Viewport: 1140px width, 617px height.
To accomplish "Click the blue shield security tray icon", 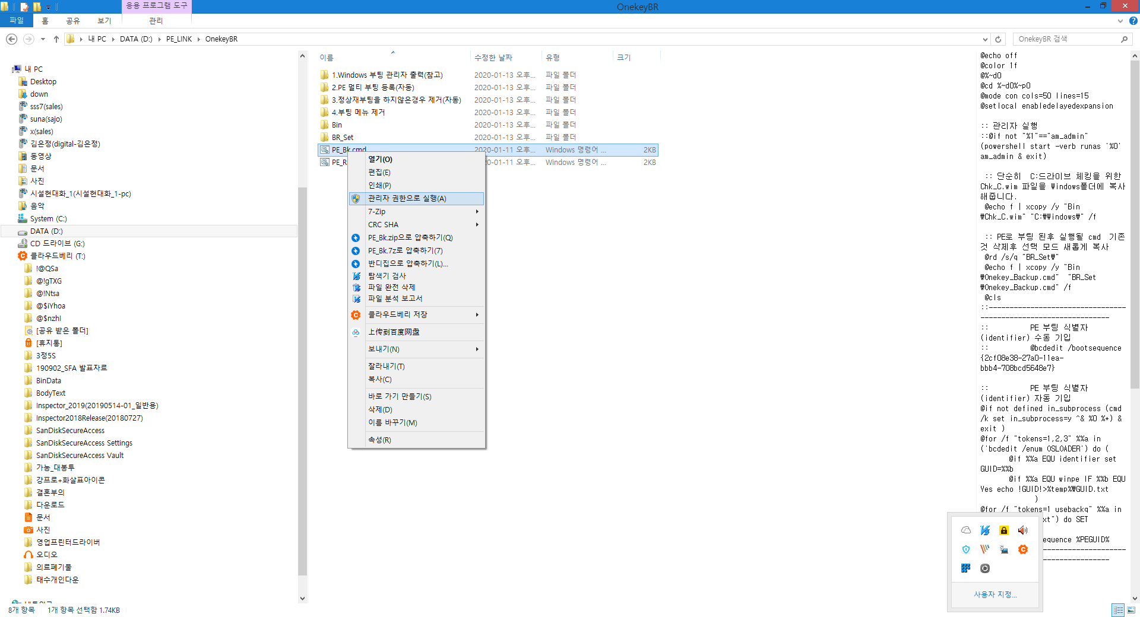I will [966, 549].
